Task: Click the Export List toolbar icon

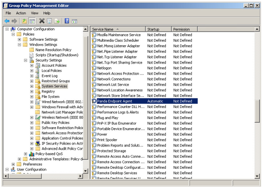Action: pyautogui.click(x=57, y=21)
